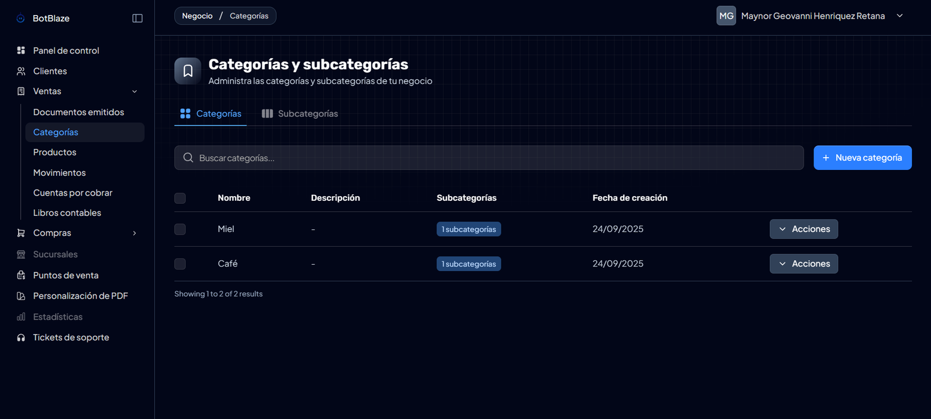Click the magnifier icon in the search bar

(188, 158)
